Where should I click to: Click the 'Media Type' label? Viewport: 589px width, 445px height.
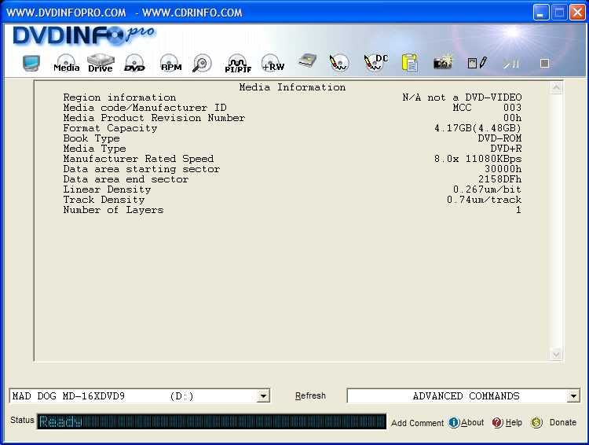tap(94, 149)
